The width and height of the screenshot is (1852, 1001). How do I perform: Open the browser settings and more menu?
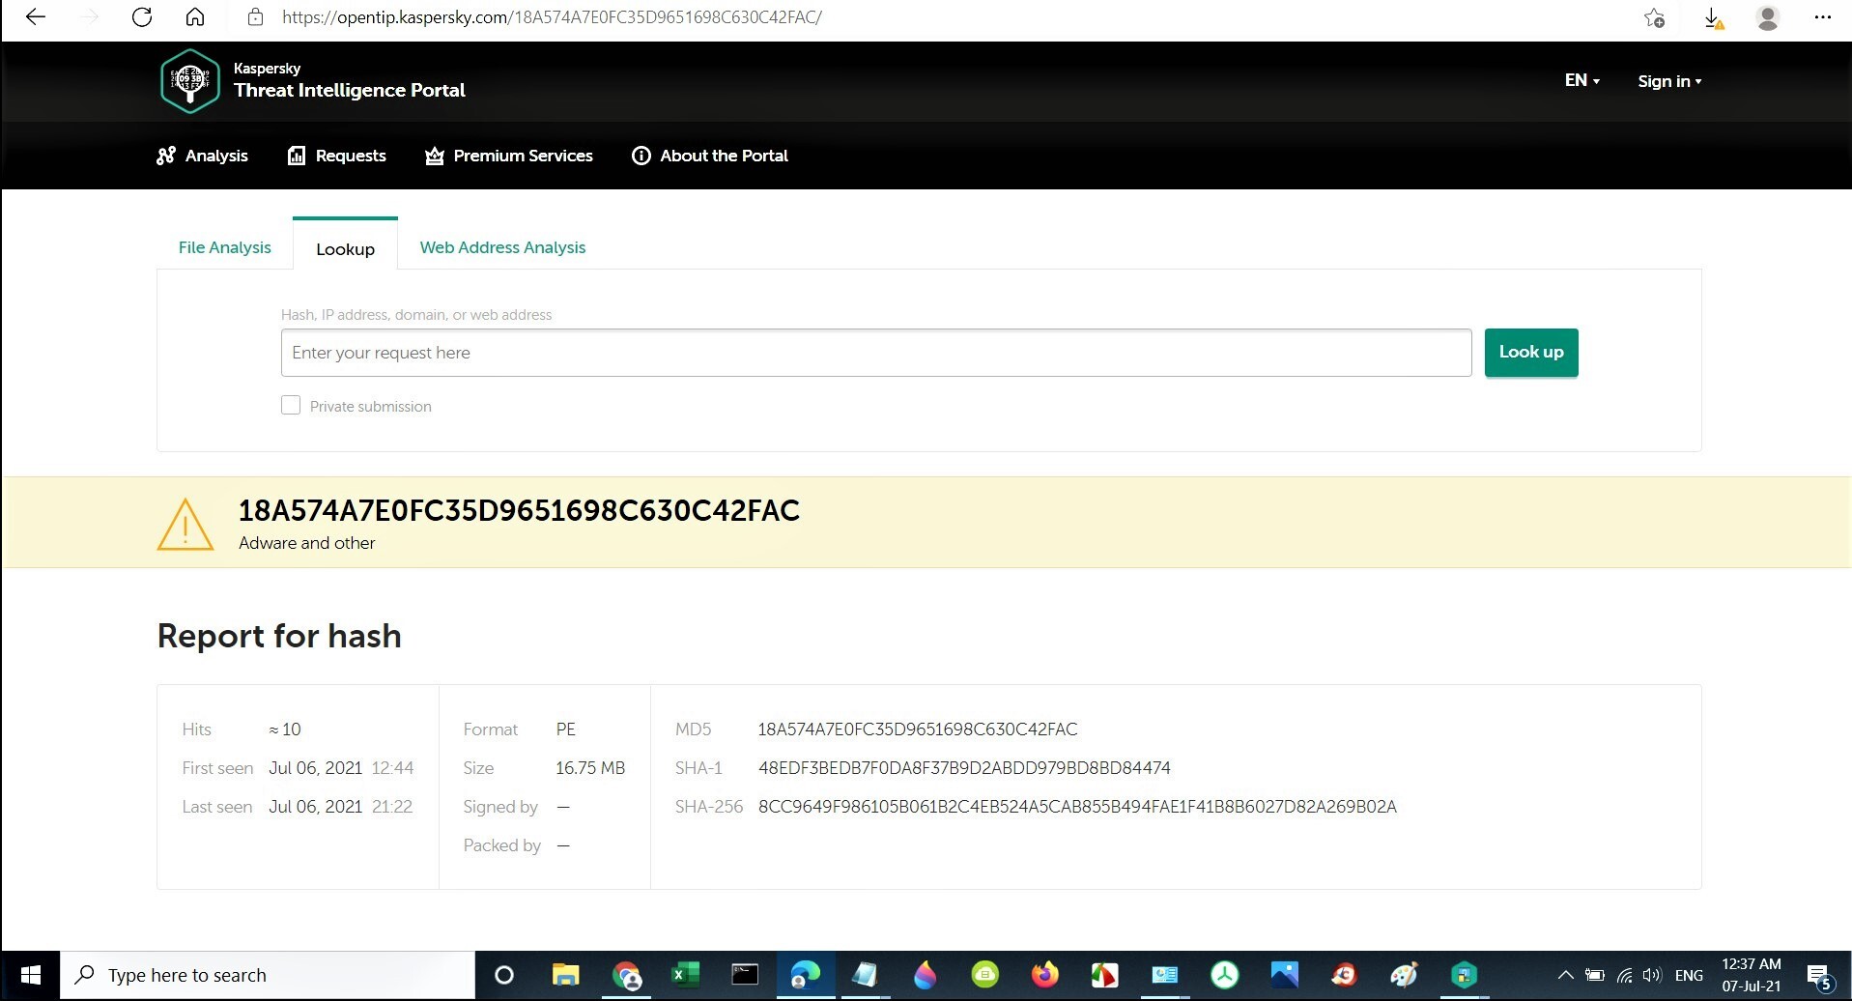click(x=1823, y=17)
